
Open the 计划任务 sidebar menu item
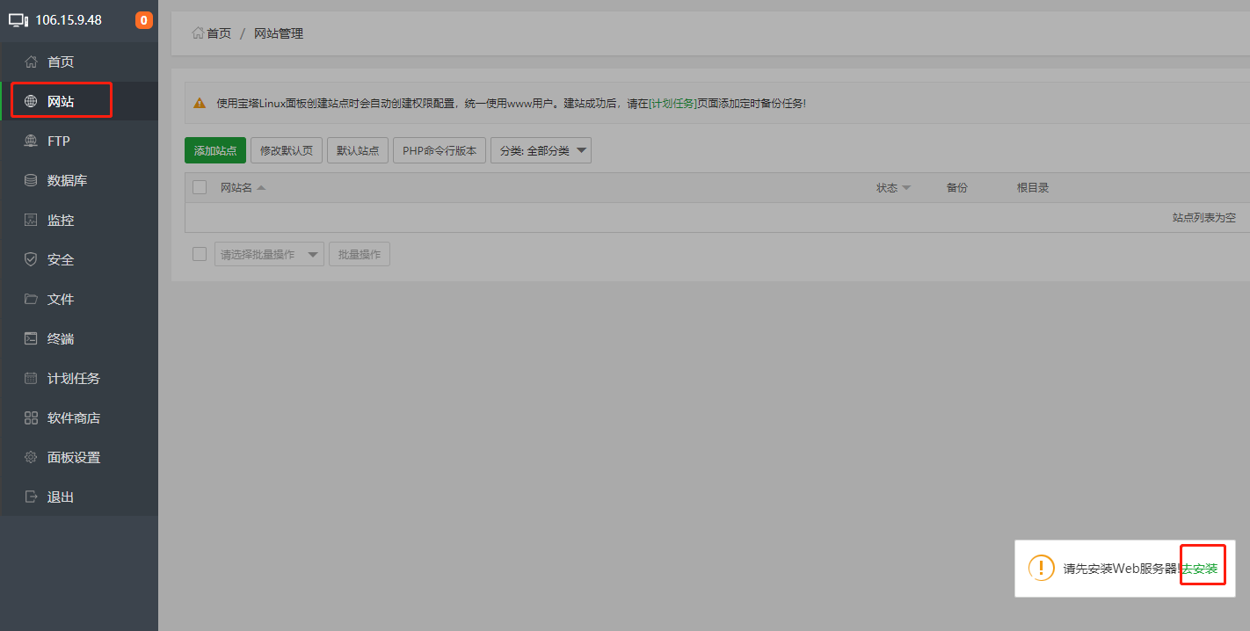pyautogui.click(x=74, y=379)
